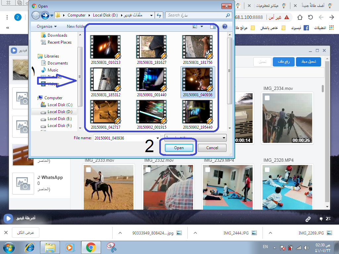Viewport: 339px width, 254px height.
Task: Open Snipping Tool from the taskbar
Action: coord(111,247)
